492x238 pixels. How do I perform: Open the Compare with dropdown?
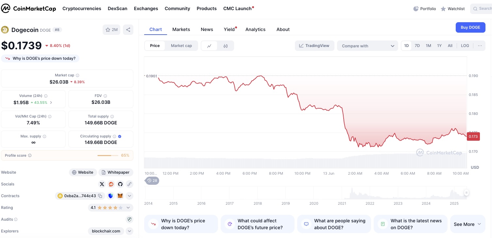pyautogui.click(x=368, y=46)
